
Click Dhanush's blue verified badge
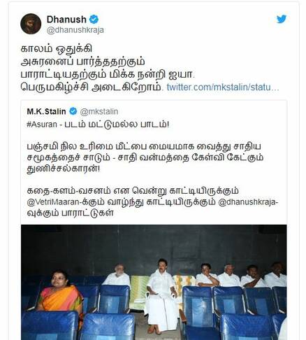(94, 19)
